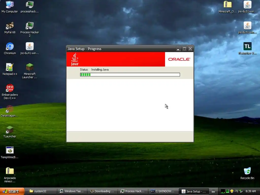
Task: Switch to the Process Hack... taskbar button
Action: [133, 191]
